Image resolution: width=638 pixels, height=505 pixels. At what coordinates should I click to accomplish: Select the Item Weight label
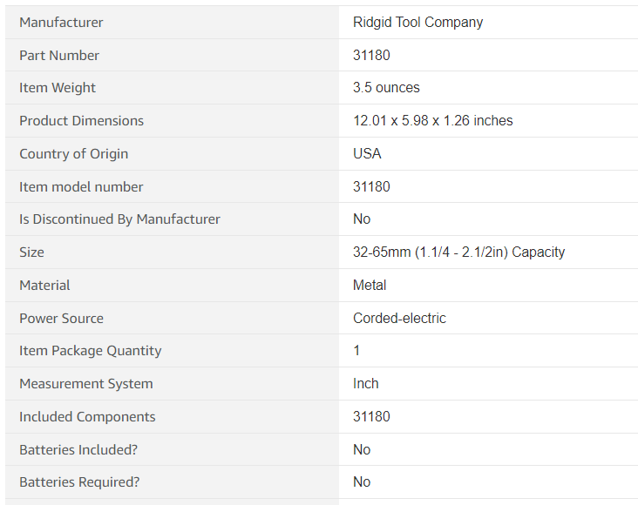58,88
